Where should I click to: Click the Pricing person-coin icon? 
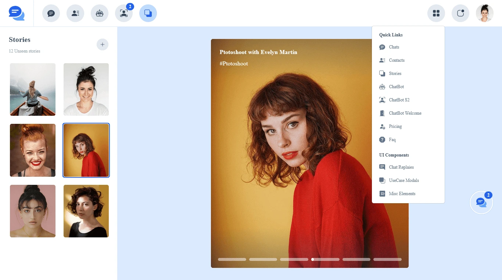pyautogui.click(x=382, y=126)
